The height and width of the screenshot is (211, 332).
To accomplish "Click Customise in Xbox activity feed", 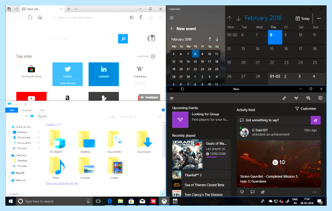I will click(306, 108).
